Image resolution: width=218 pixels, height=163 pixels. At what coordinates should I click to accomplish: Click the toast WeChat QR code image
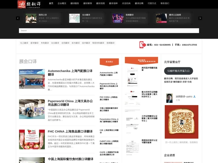tap(181, 122)
